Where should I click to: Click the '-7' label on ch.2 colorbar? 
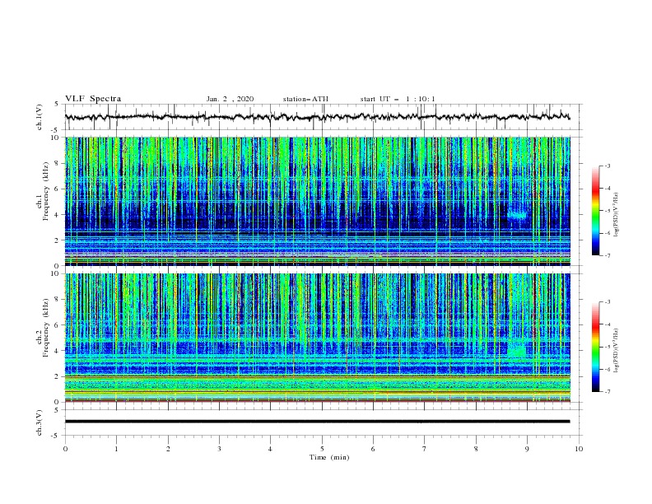[607, 392]
